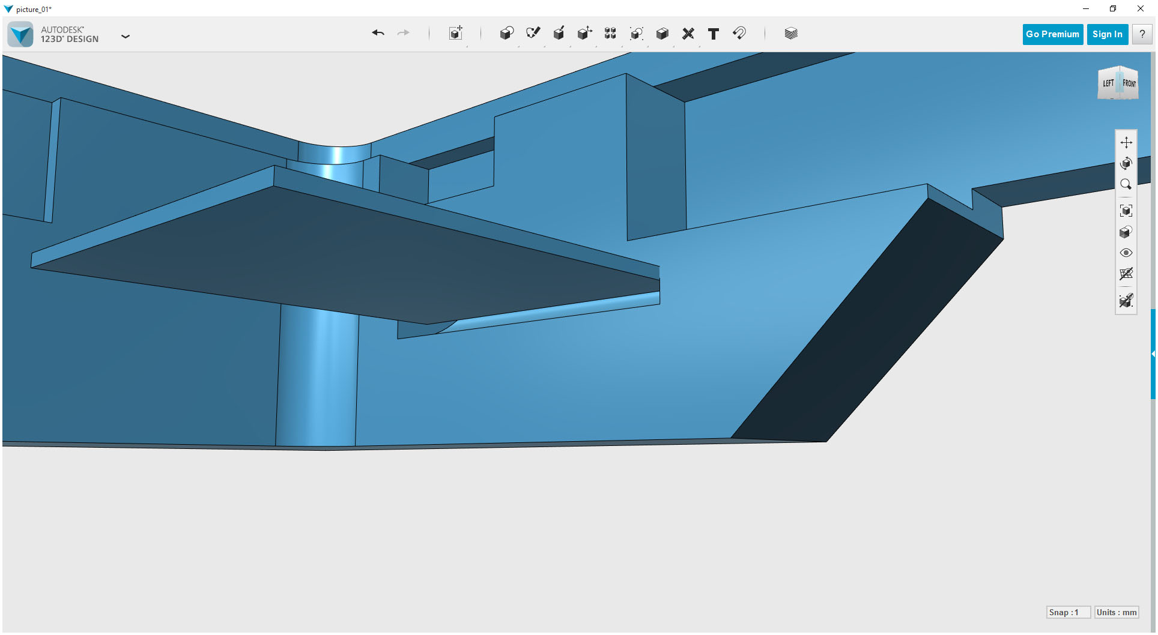The image size is (1158, 635).
Task: Click the Sign In button
Action: tap(1107, 34)
